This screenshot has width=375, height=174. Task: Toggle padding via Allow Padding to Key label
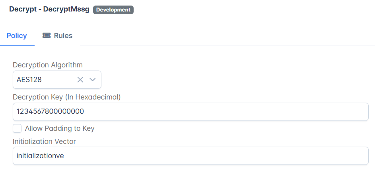(60, 128)
